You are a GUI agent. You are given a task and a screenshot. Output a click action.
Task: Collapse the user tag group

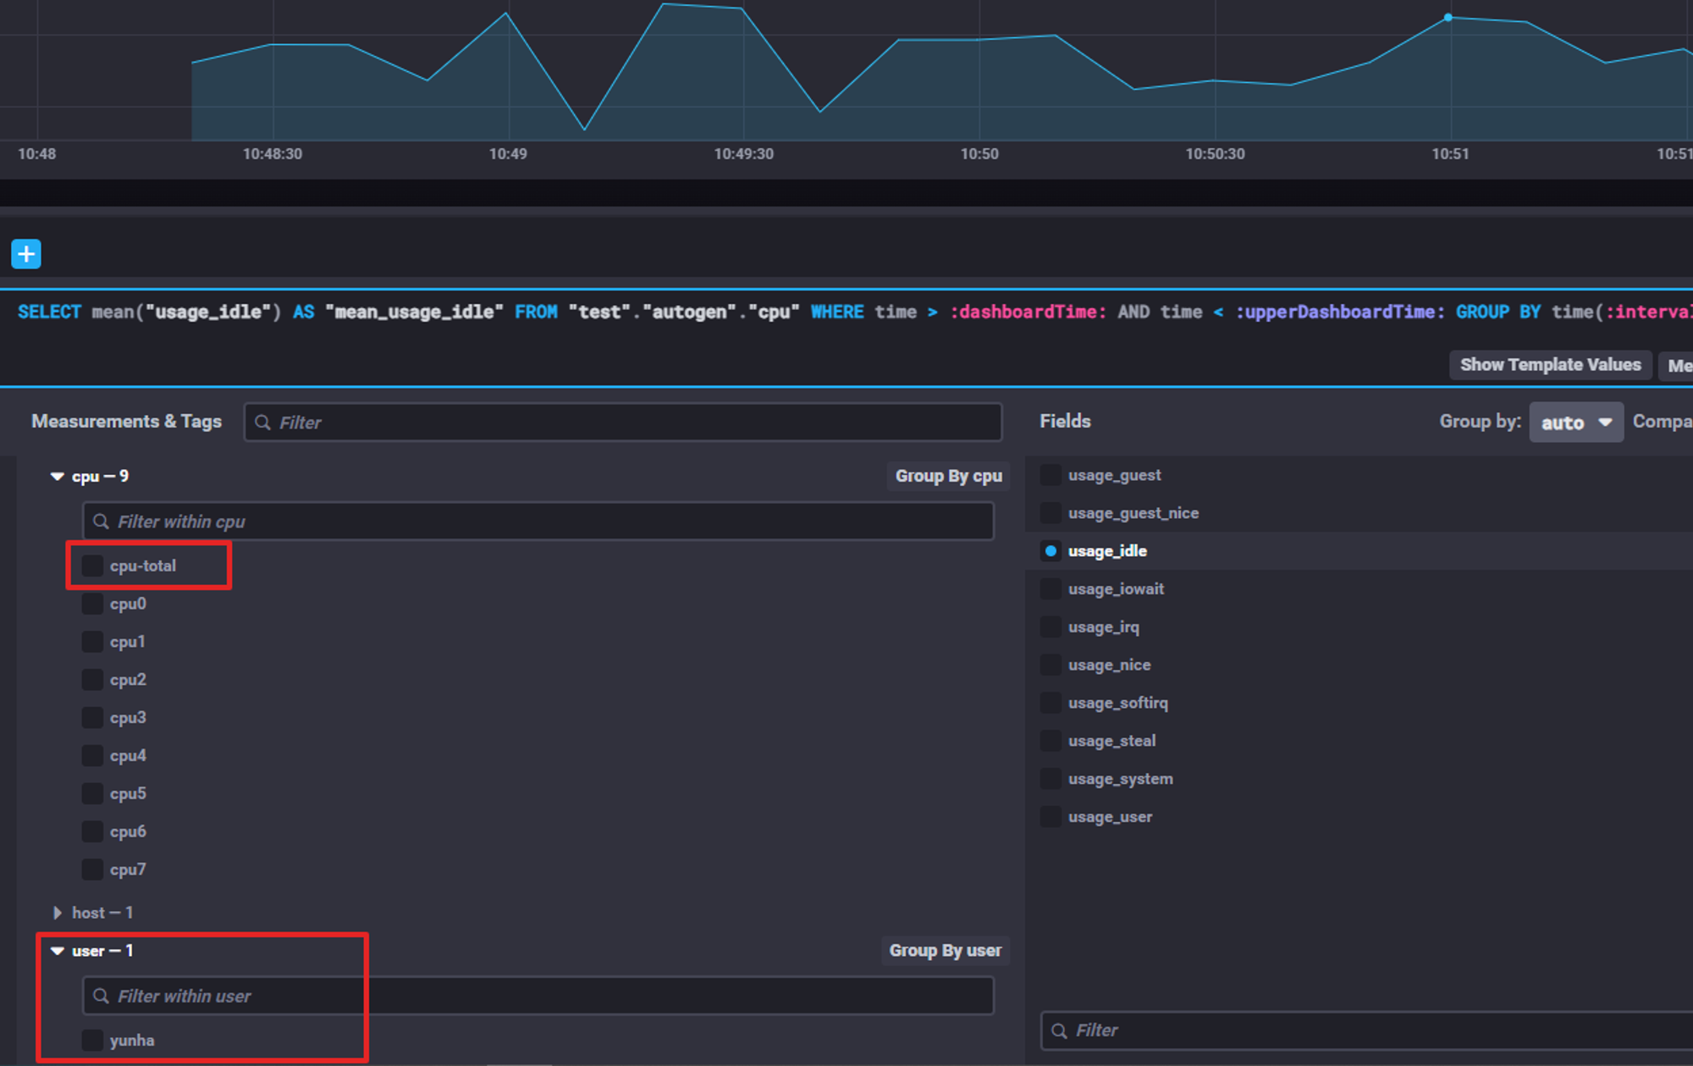[58, 951]
